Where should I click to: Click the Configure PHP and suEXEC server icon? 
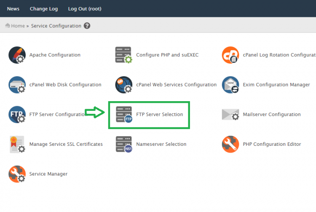[124, 55]
